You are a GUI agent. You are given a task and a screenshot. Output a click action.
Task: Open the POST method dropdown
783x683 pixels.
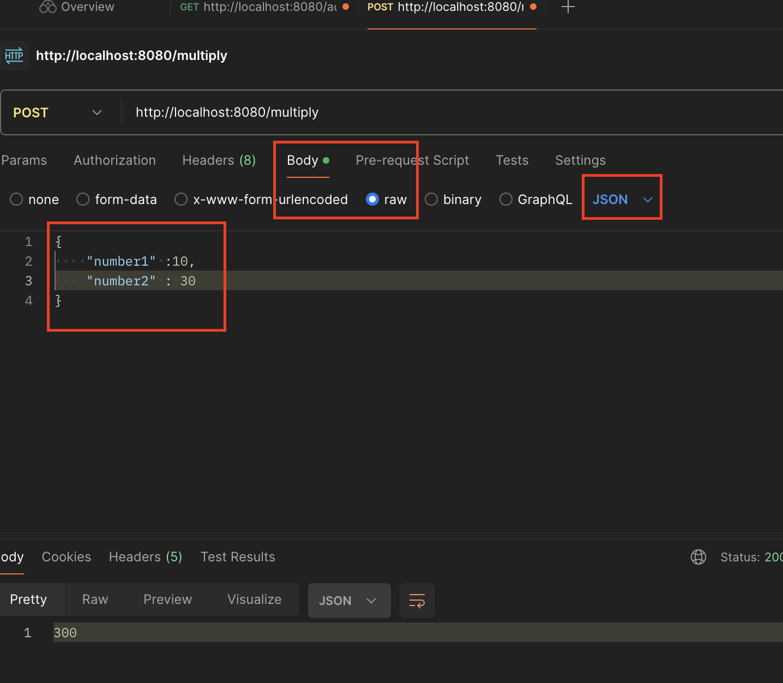click(58, 112)
